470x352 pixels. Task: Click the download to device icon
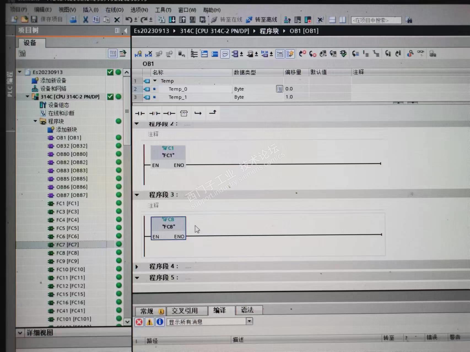172,20
